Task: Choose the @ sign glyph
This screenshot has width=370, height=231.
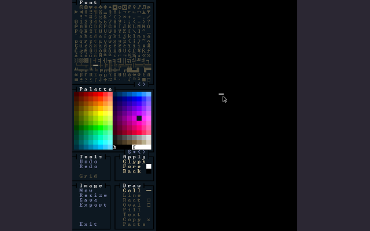Action: 76,27
